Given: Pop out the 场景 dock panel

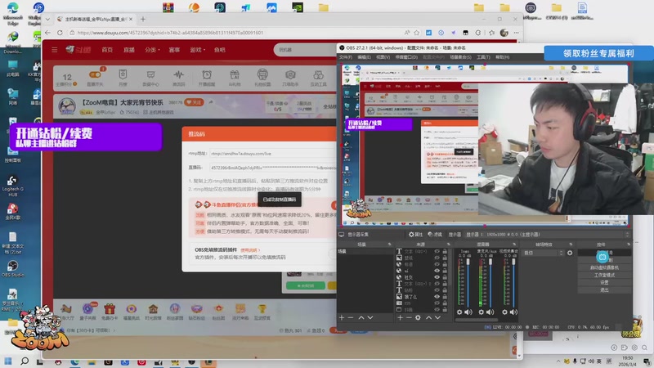Looking at the screenshot, I should coord(390,244).
